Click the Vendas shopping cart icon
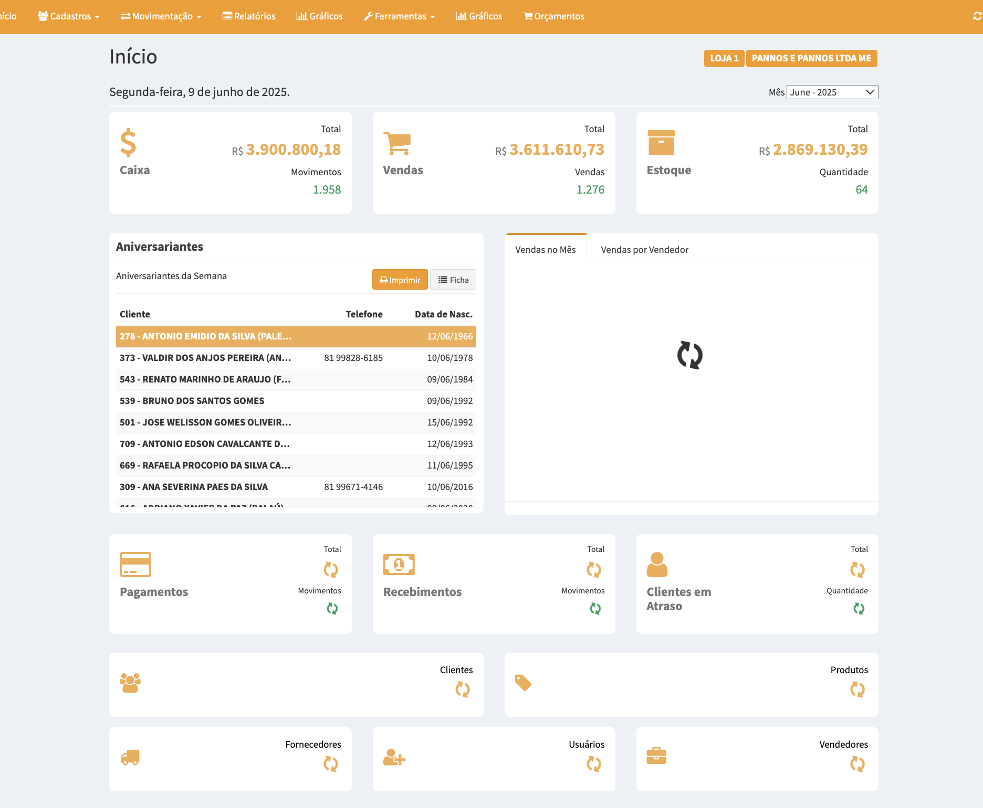Image resolution: width=983 pixels, height=808 pixels. (396, 143)
